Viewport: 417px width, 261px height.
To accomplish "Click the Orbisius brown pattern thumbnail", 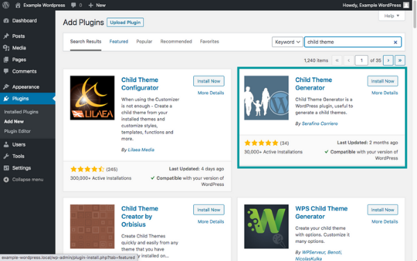I will (x=92, y=226).
